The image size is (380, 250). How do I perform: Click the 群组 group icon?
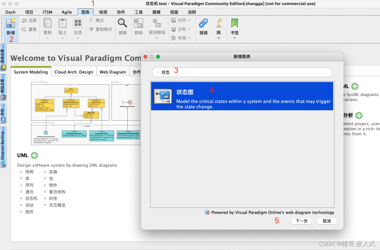pyautogui.click(x=138, y=23)
